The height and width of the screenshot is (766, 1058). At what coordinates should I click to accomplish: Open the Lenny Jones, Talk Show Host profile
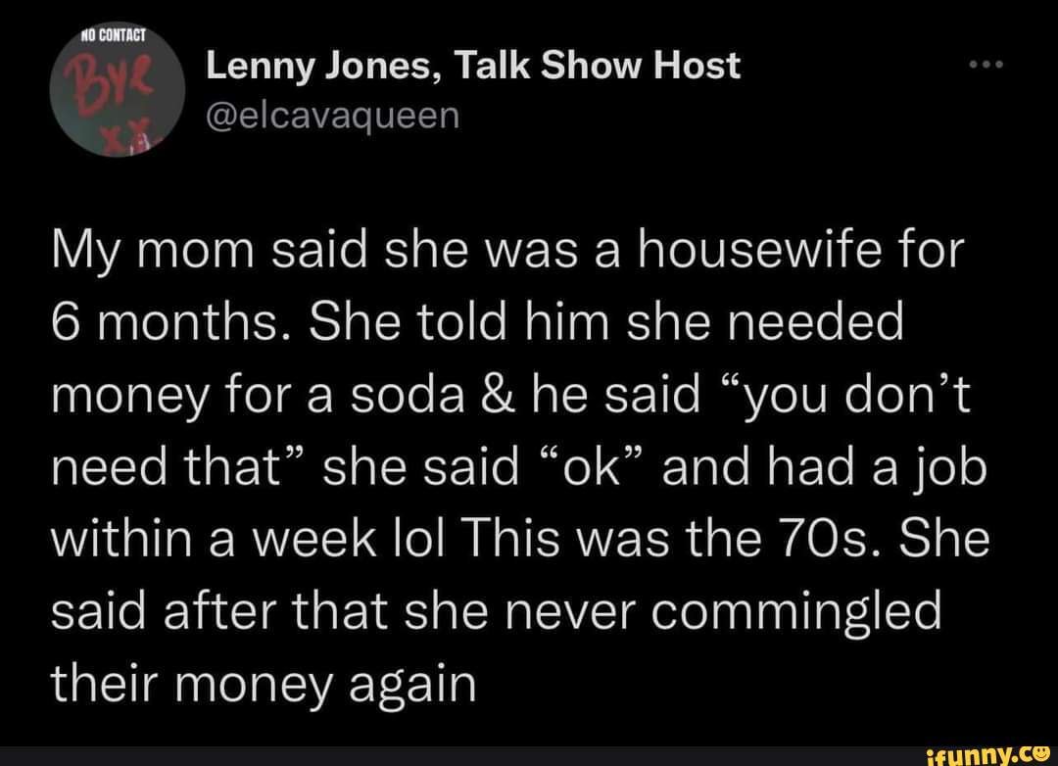(x=472, y=68)
